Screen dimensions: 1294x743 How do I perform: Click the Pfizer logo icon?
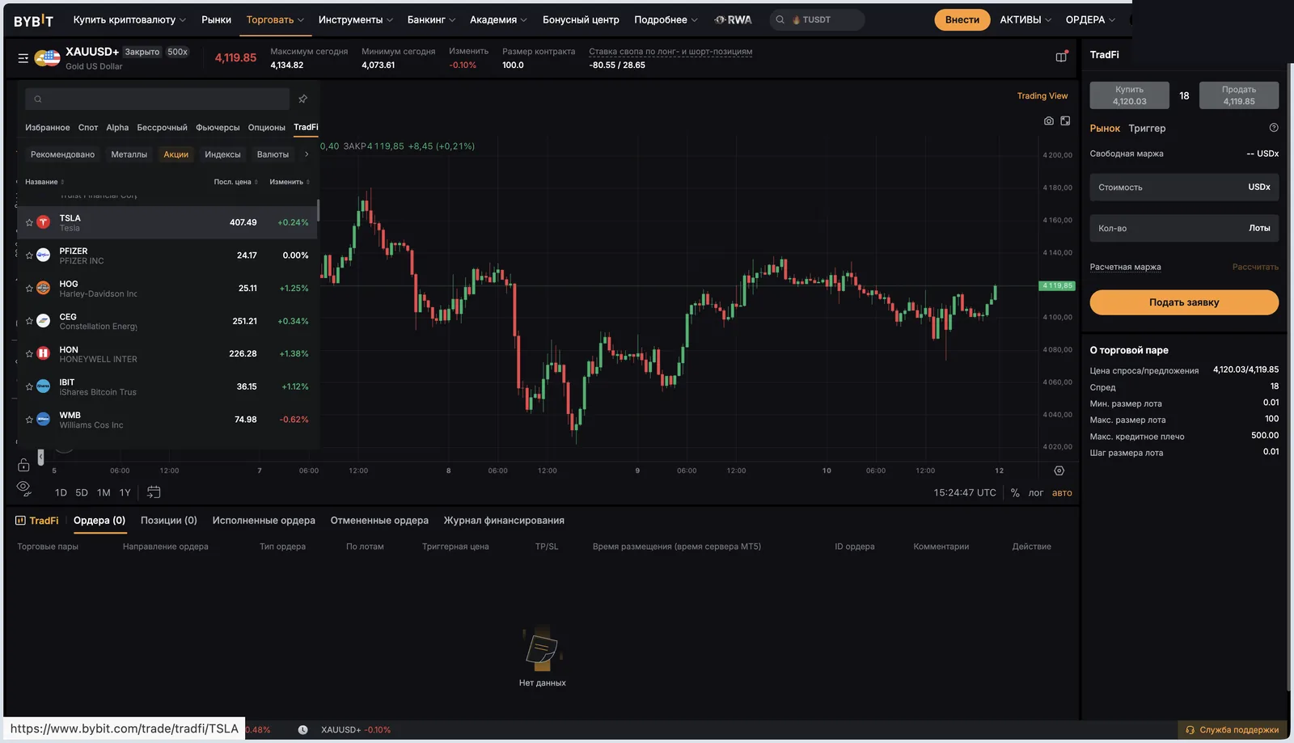click(x=44, y=255)
